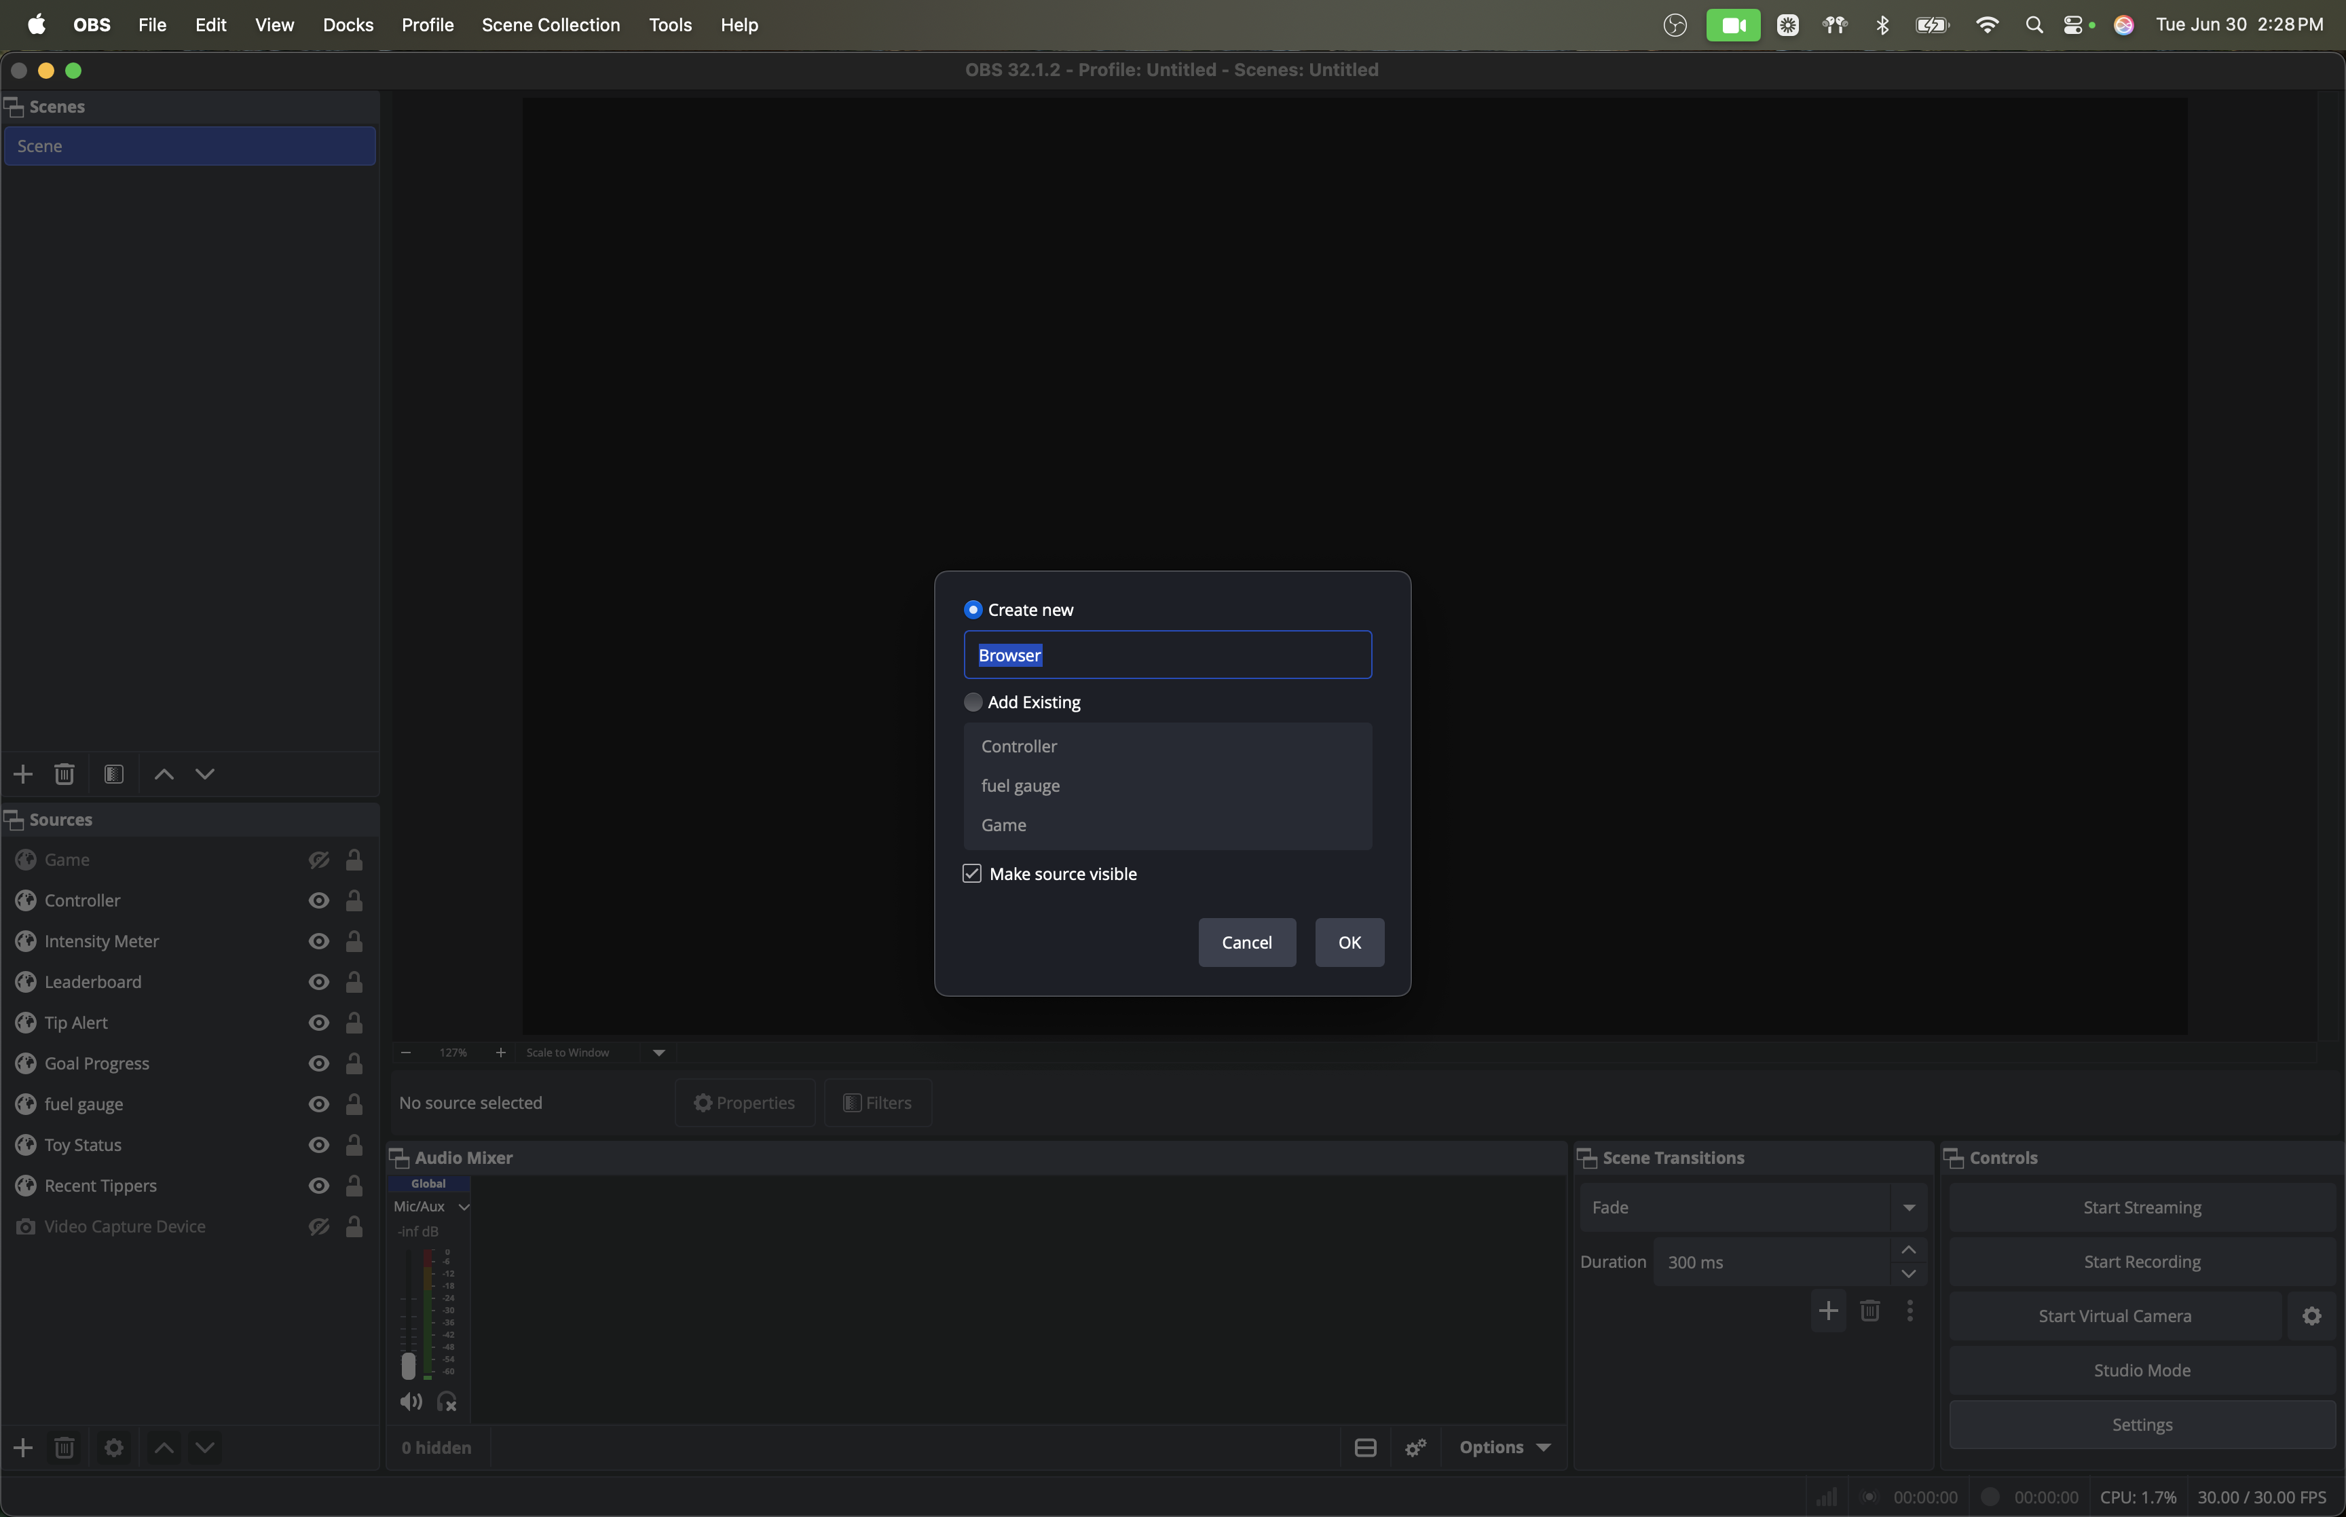Remove scene using Scenes trash icon
2346x1517 pixels.
point(64,774)
